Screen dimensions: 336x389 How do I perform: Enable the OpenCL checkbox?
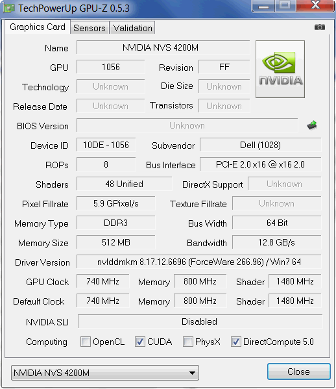click(x=86, y=342)
